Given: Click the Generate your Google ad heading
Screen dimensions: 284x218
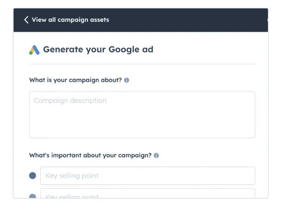Looking at the screenshot, I should coord(98,50).
